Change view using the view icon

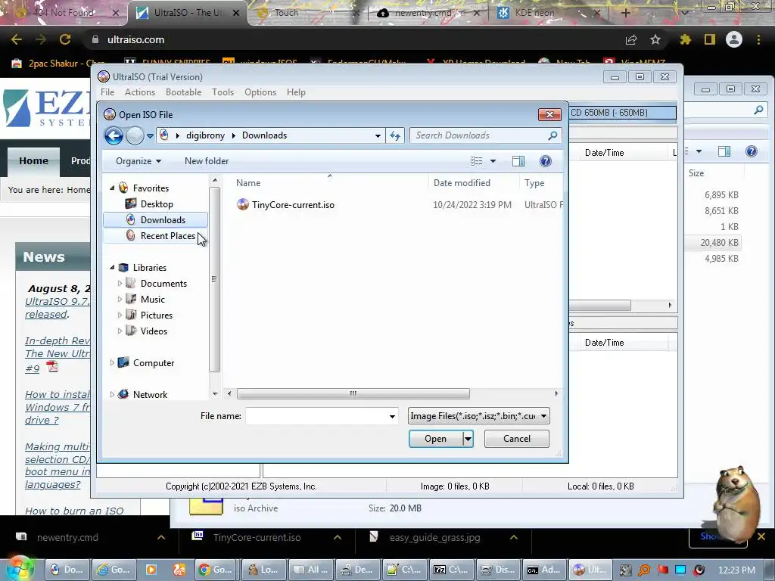[477, 161]
